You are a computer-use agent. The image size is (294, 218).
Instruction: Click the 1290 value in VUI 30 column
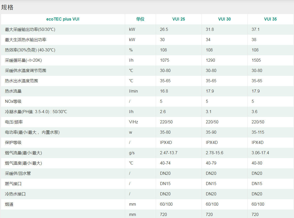tap(210, 60)
